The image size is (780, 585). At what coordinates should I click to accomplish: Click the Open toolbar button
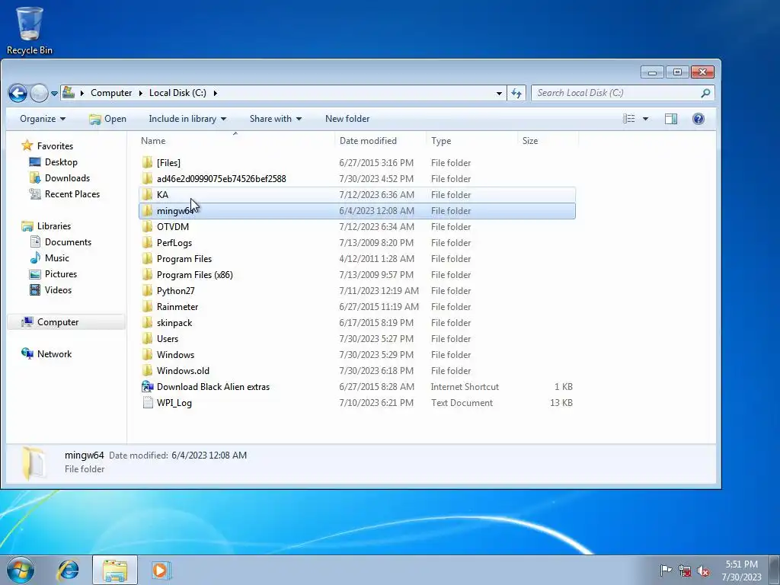[108, 119]
